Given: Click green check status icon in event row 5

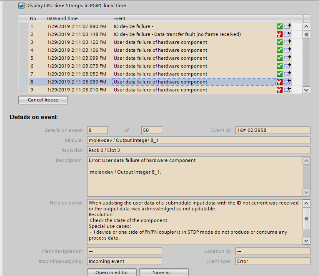Looking at the screenshot, I should click(x=280, y=58).
